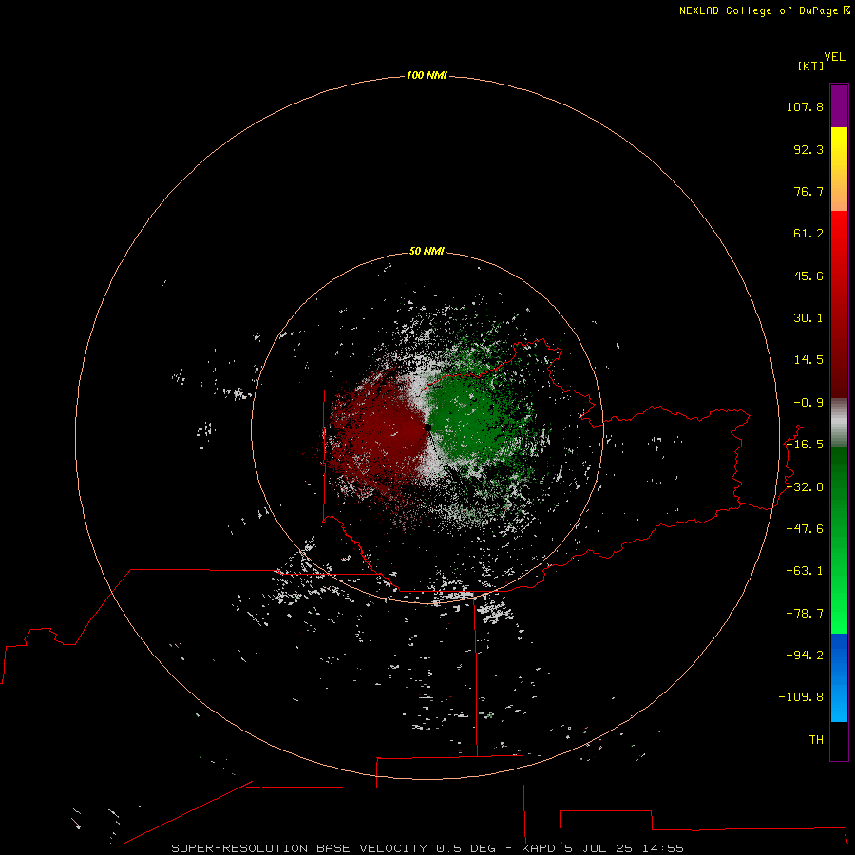Click the 30.1 legend value
Image resolution: width=855 pixels, height=855 pixels.
(x=808, y=318)
